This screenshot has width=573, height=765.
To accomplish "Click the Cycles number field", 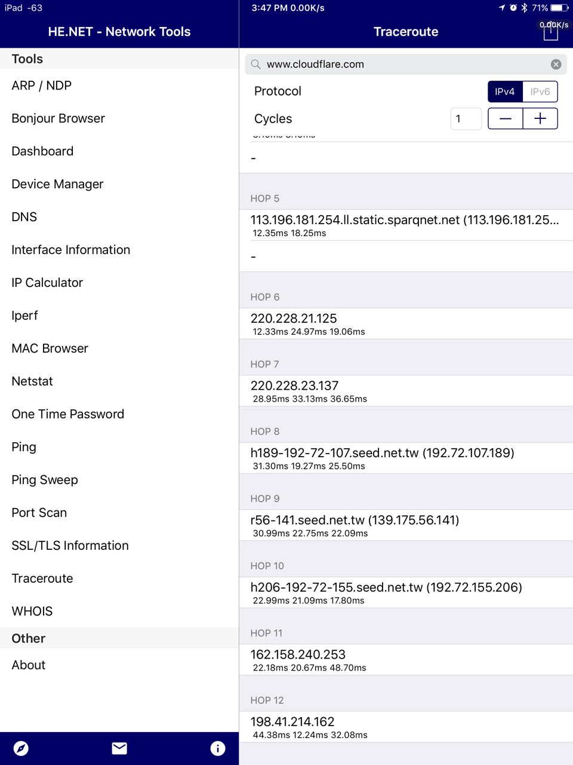I will tap(466, 118).
